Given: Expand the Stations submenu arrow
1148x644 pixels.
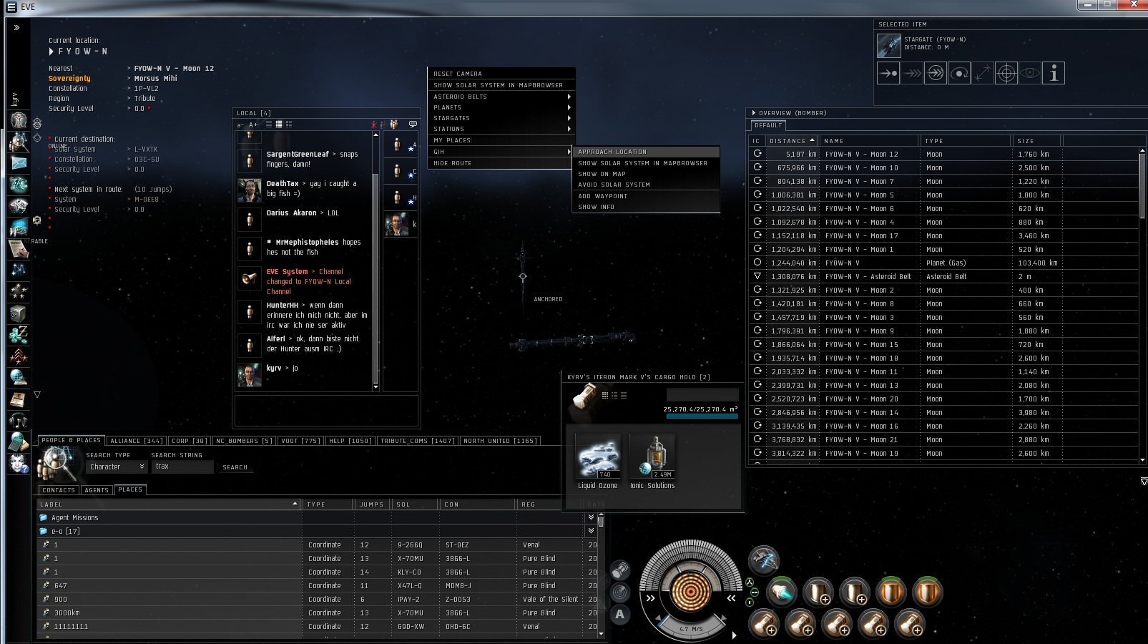Looking at the screenshot, I should pos(569,129).
